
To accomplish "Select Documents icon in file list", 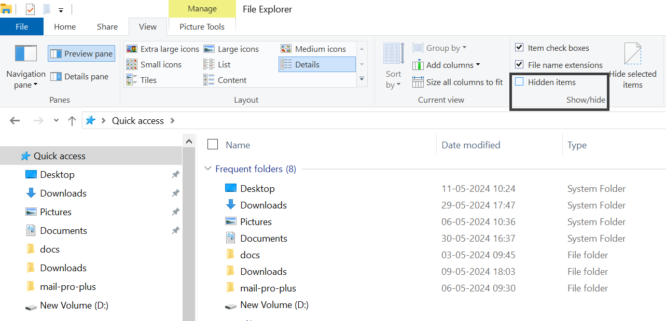I will click(x=231, y=238).
